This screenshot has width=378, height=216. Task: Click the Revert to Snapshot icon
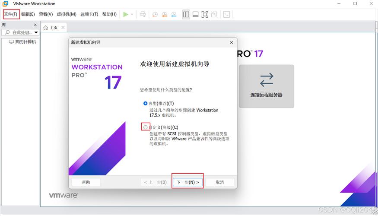165,14
